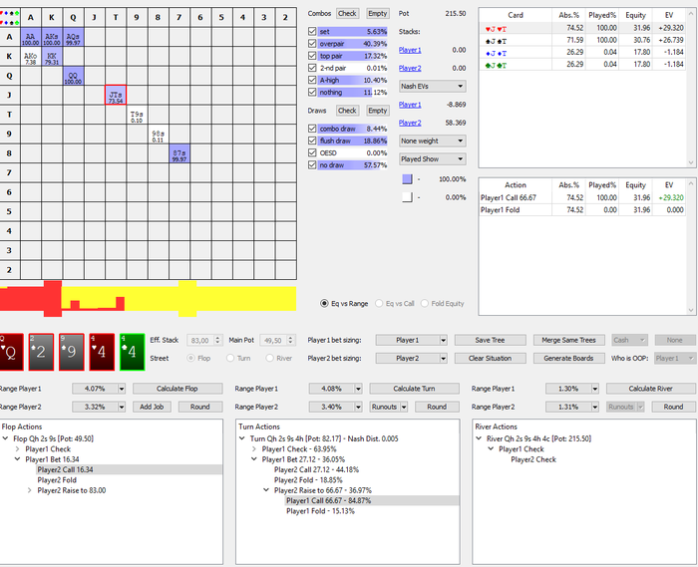698x567 pixels.
Task: Toggle the top pair checkbox
Action: [x=312, y=56]
